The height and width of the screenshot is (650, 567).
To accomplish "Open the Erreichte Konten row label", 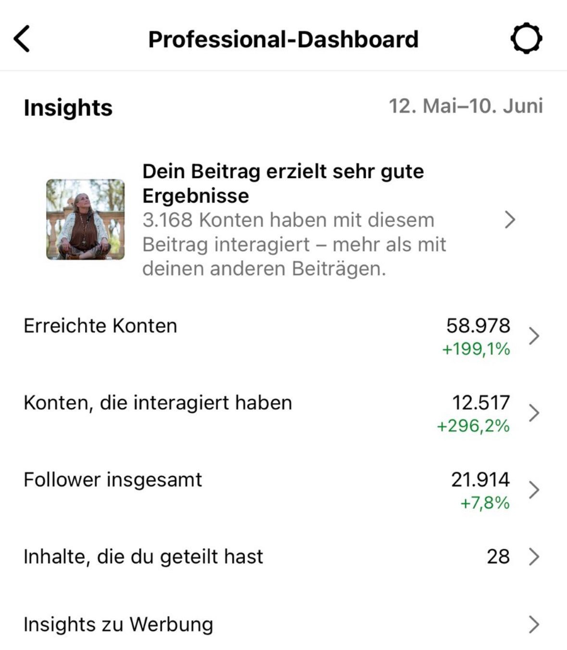I will [x=100, y=326].
